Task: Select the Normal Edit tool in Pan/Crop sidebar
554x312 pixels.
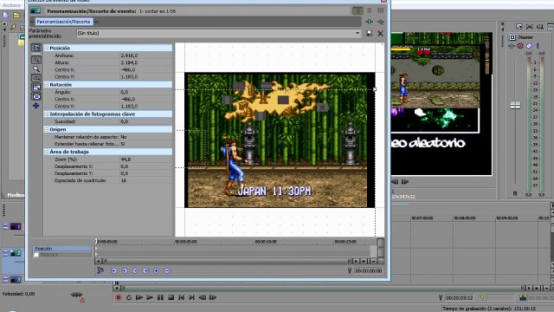Action: [x=36, y=60]
